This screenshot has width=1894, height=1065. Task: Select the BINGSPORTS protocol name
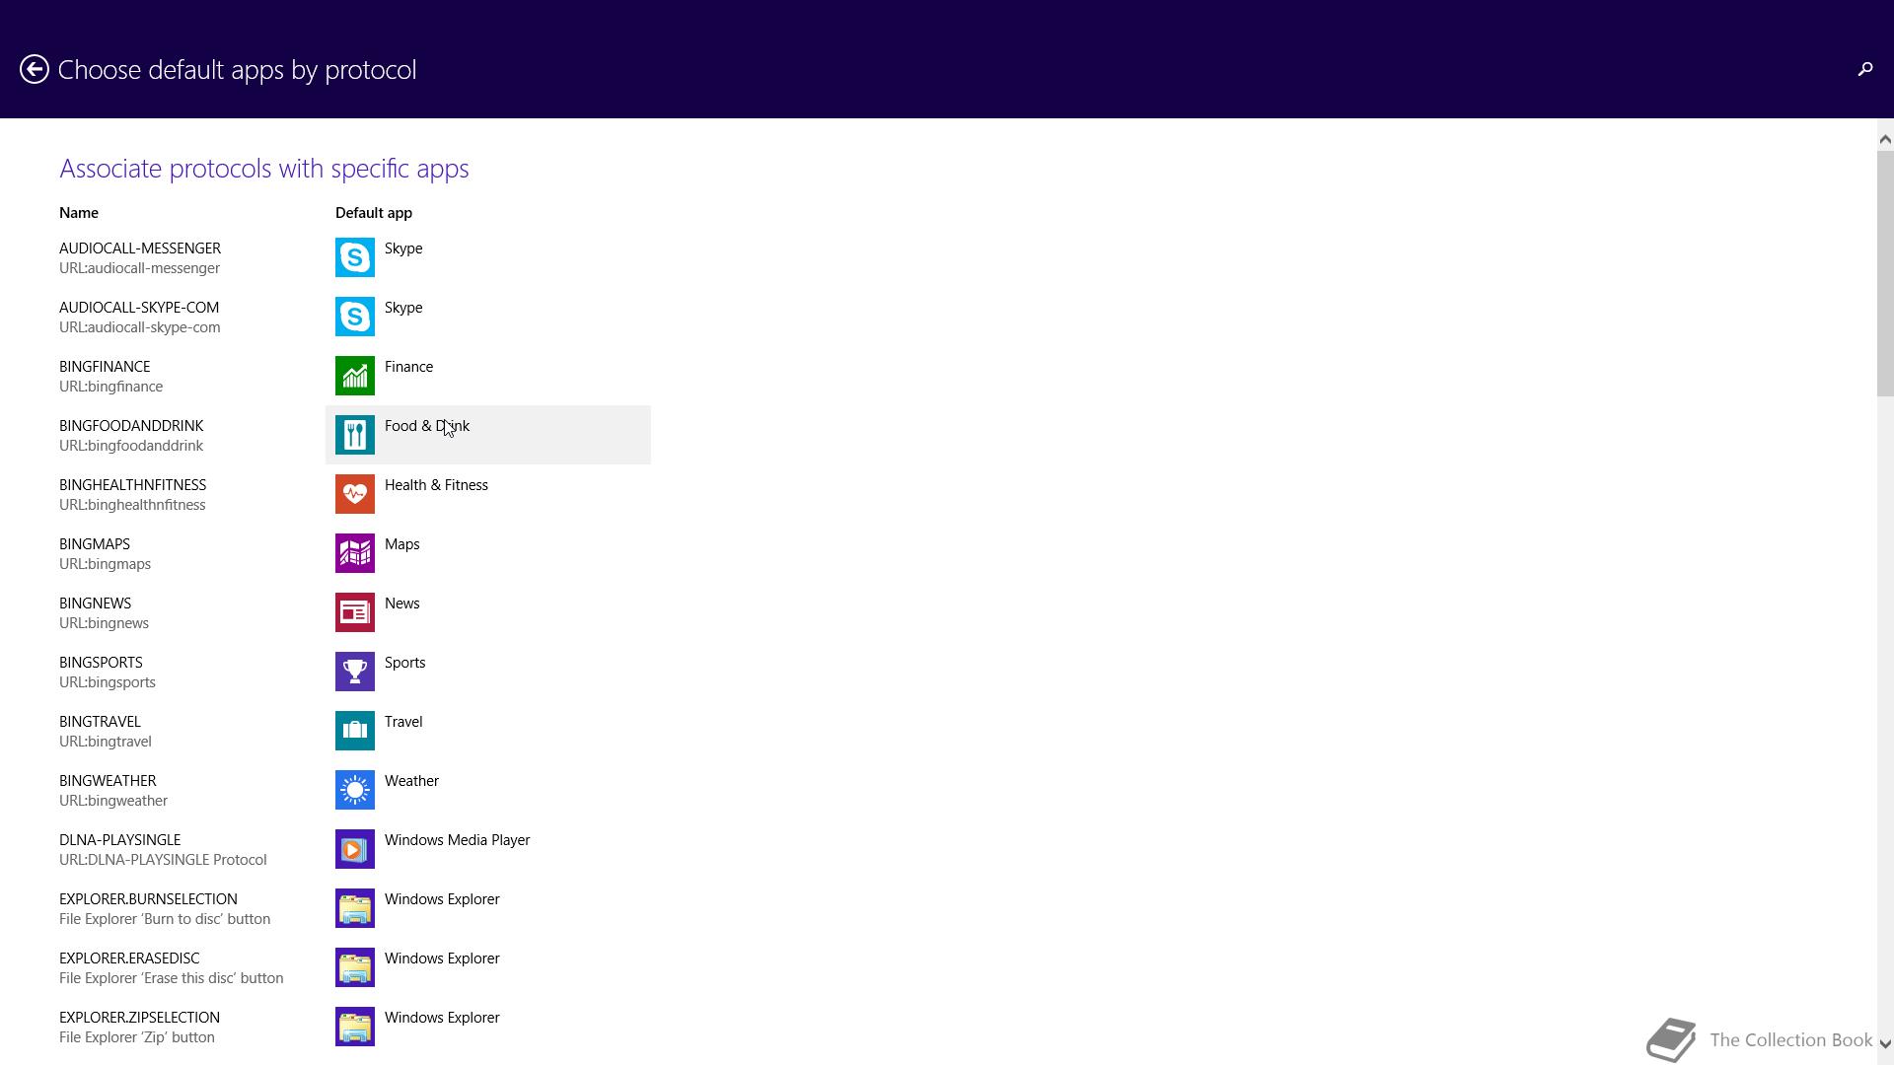click(101, 663)
